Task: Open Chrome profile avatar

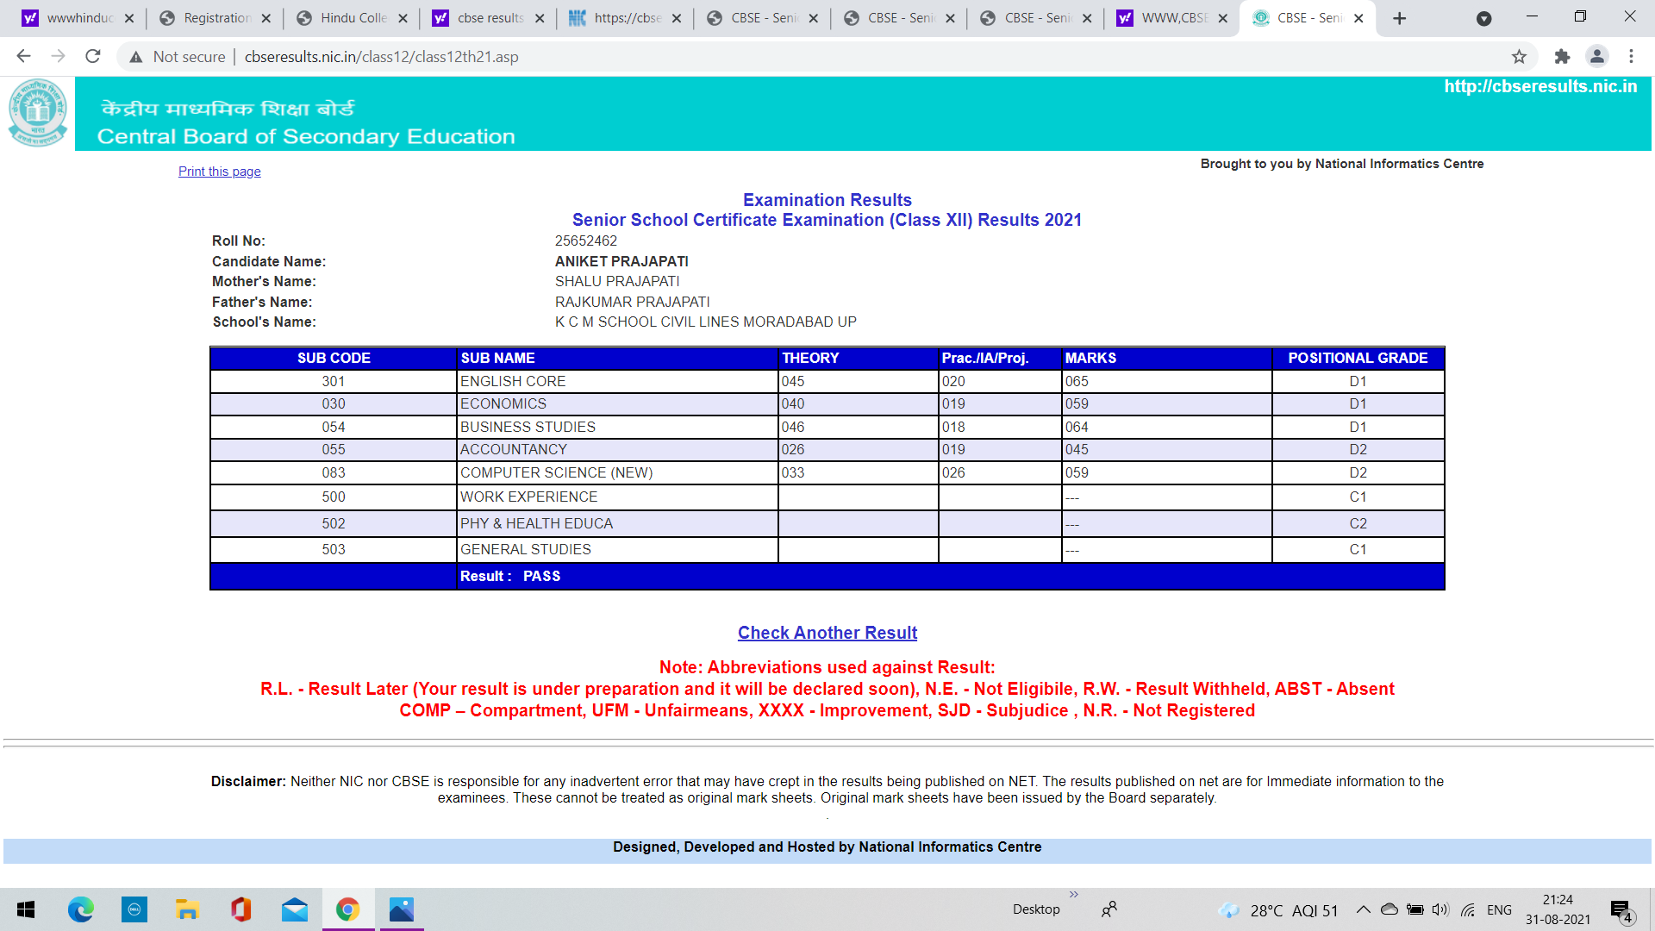Action: 1596,57
